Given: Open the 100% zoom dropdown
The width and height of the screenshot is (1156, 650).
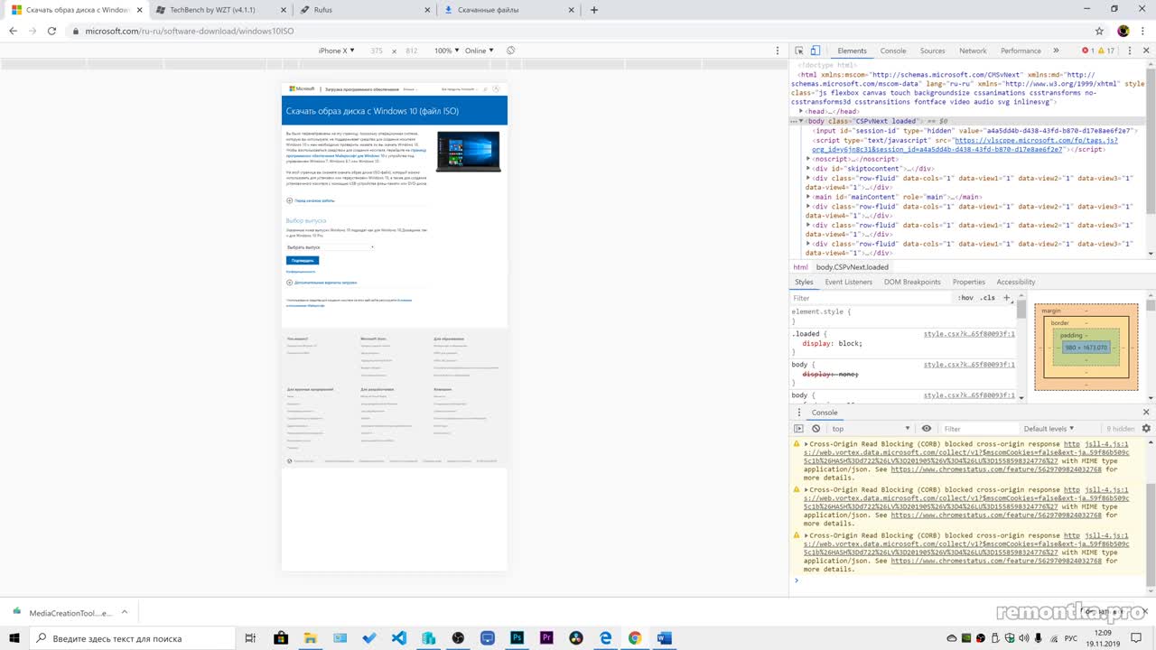Looking at the screenshot, I should pos(446,51).
